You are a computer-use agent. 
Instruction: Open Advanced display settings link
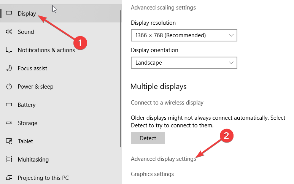pos(163,159)
